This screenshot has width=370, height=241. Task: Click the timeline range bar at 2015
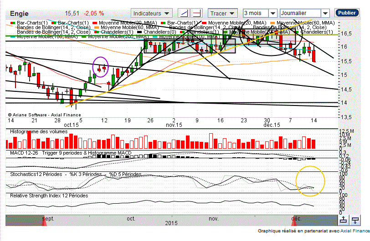[x=172, y=223]
